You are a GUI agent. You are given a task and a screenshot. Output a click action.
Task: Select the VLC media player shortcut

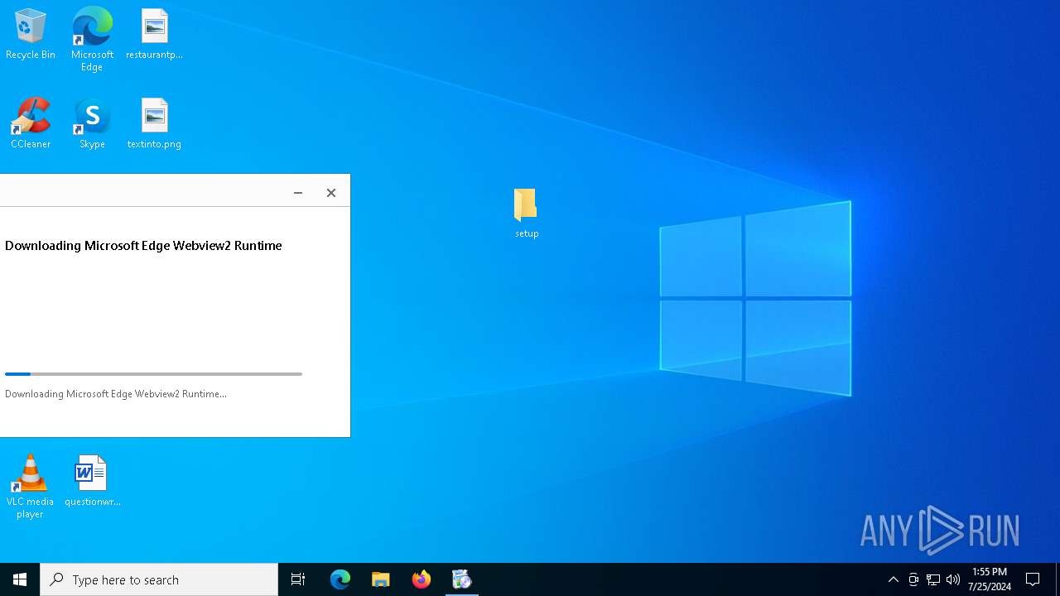click(x=30, y=487)
